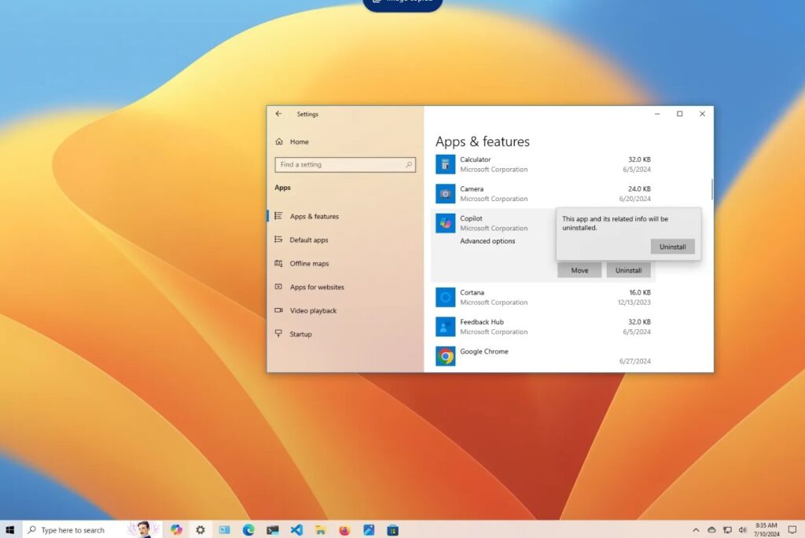The width and height of the screenshot is (805, 538).
Task: Open Copilot Advanced options link
Action: [487, 241]
